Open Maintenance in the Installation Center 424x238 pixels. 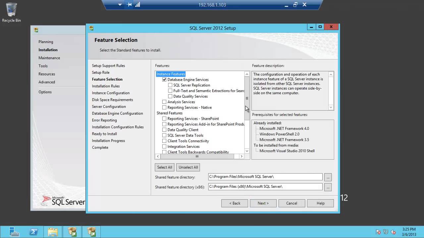coord(49,58)
